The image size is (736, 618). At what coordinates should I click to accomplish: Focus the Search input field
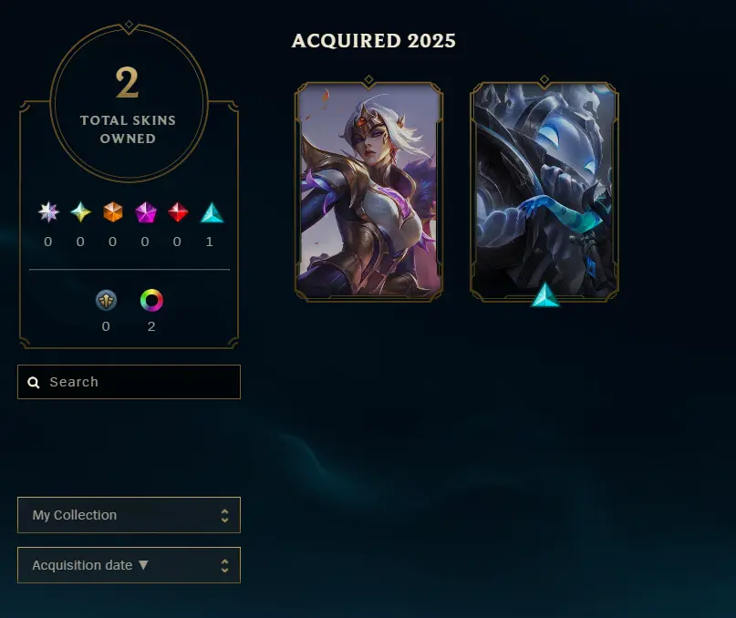click(x=130, y=382)
